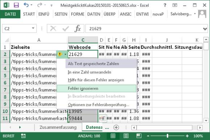The height and width of the screenshot is (140, 210).
Task: Switch to Page Layout view icon
Action: pos(126,136)
